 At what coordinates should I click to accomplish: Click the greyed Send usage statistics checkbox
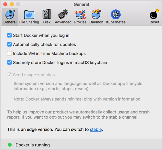tap(9, 75)
